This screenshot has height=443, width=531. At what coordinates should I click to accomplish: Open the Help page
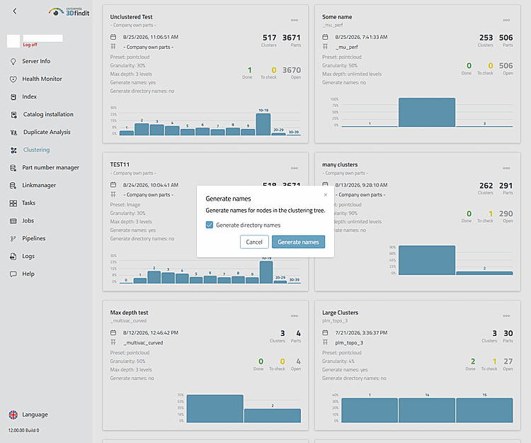click(28, 274)
